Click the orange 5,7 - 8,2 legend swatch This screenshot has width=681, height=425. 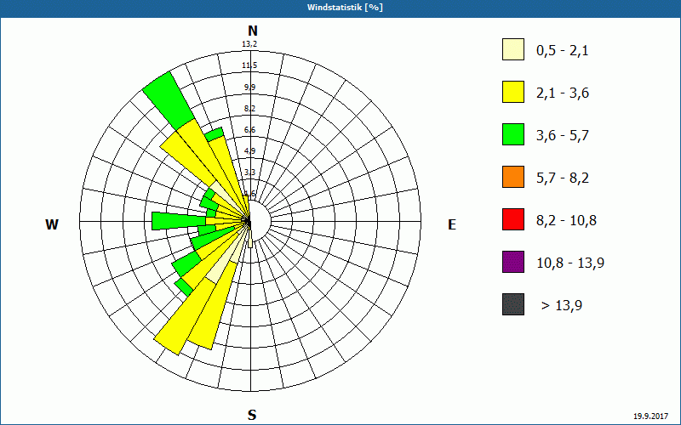(x=513, y=177)
